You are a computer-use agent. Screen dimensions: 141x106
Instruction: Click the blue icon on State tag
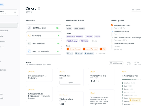point(76,53)
